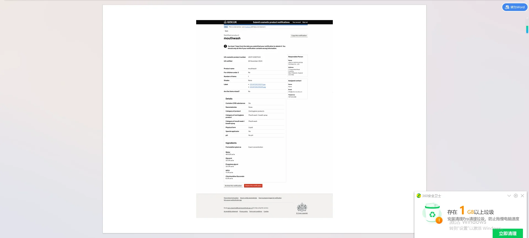Open How to notify nanomaterials link
Screen dimensions: 529x238
(249, 198)
